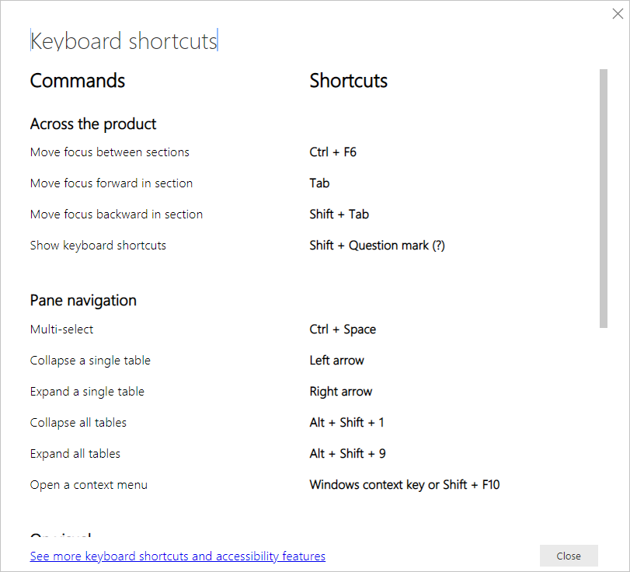630x572 pixels.
Task: Open "See more keyboard shortcuts and accessibility features"
Action: point(177,556)
